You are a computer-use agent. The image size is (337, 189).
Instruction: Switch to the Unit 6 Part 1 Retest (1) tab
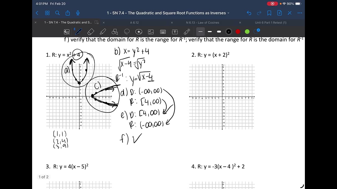[x=271, y=23]
